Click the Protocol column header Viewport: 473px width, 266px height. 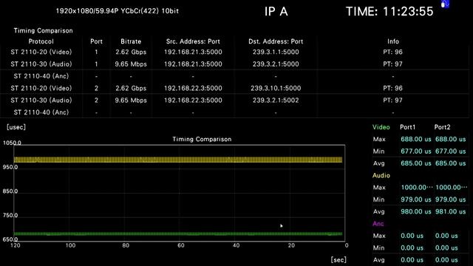point(41,41)
